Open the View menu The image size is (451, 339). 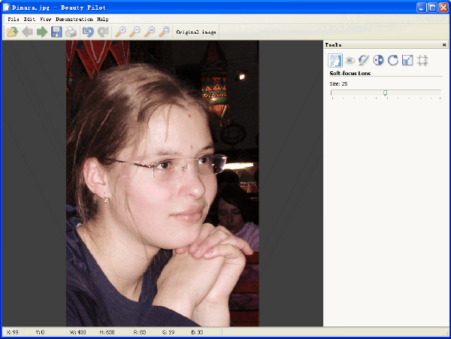click(46, 19)
